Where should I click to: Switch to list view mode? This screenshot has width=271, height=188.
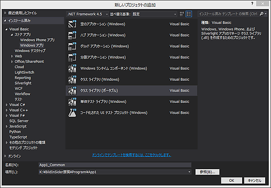click(x=189, y=14)
